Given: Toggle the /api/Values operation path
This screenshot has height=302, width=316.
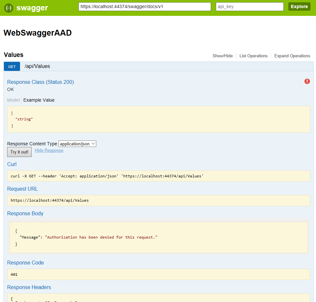Looking at the screenshot, I should [x=37, y=66].
